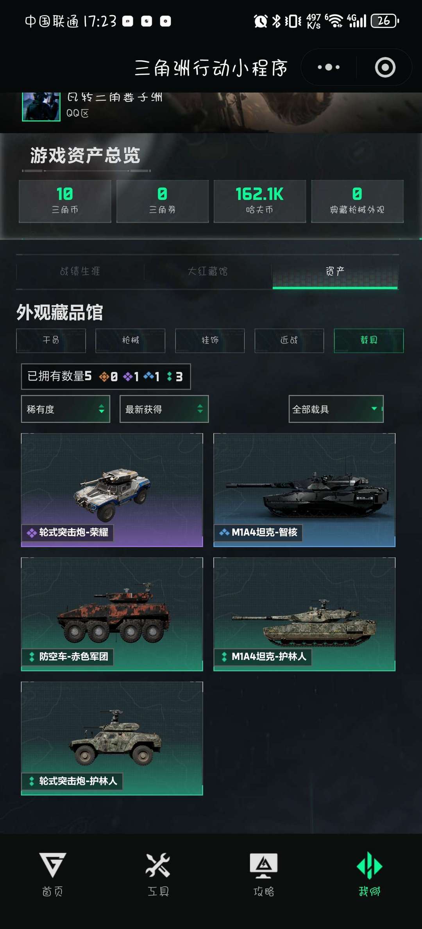
Task: Tap the 162.1K 哈夫币 asset box
Action: [260, 201]
